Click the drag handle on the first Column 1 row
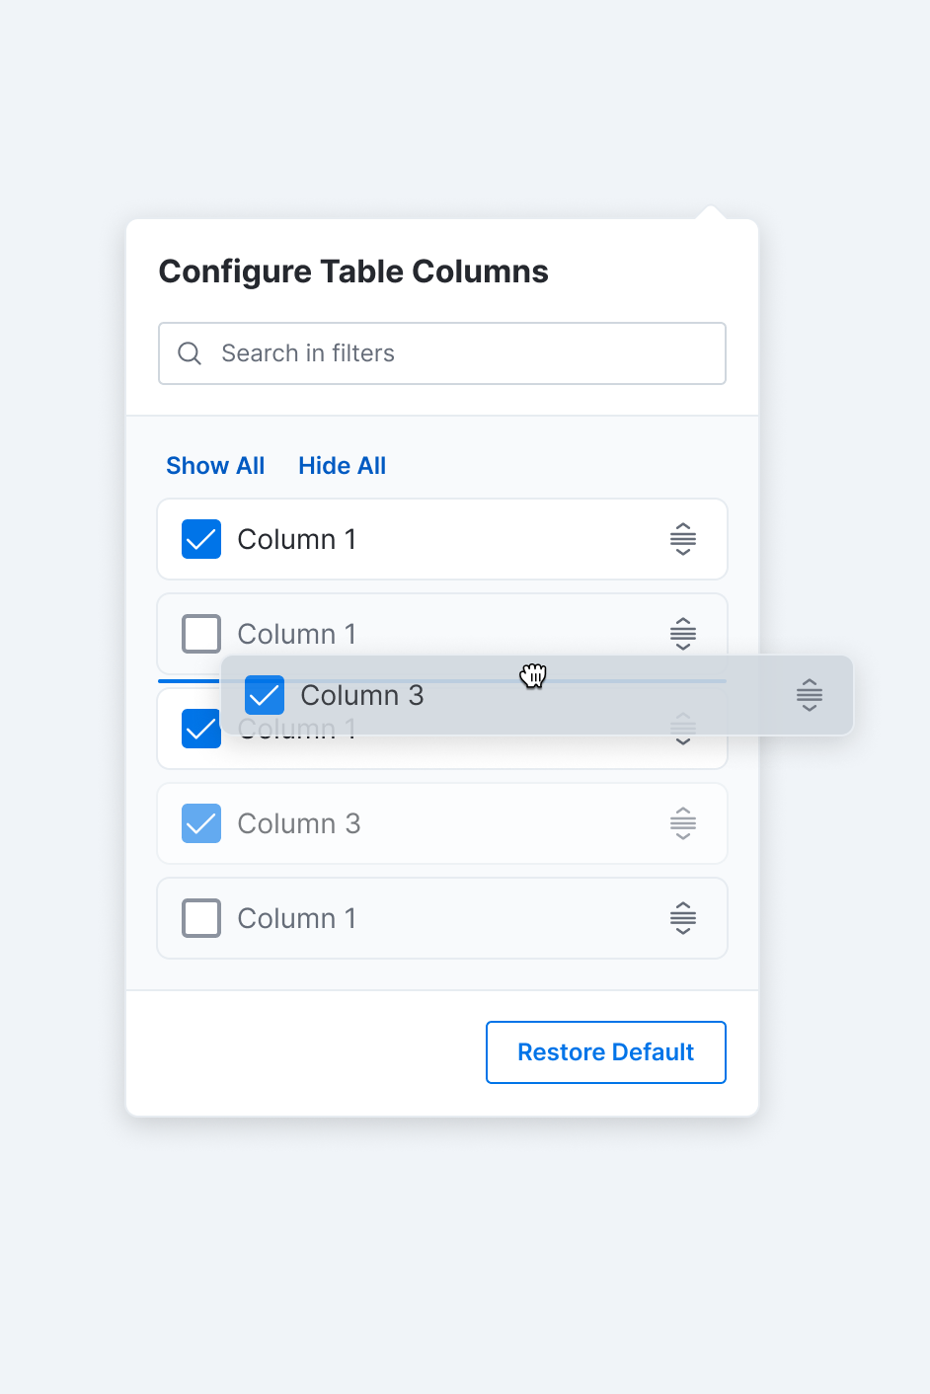Screen dimensions: 930x1394 pyautogui.click(x=683, y=539)
